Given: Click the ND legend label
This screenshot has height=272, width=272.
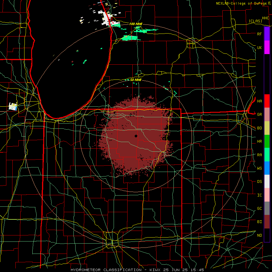Looking at the screenshot, I should click(x=259, y=235).
